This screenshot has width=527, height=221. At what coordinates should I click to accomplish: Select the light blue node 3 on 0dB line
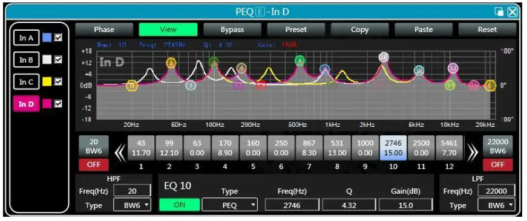(x=191, y=85)
